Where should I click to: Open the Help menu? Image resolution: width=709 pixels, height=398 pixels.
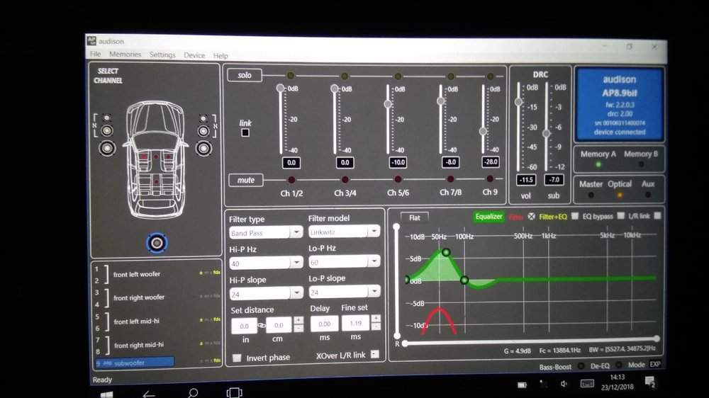pyautogui.click(x=220, y=55)
